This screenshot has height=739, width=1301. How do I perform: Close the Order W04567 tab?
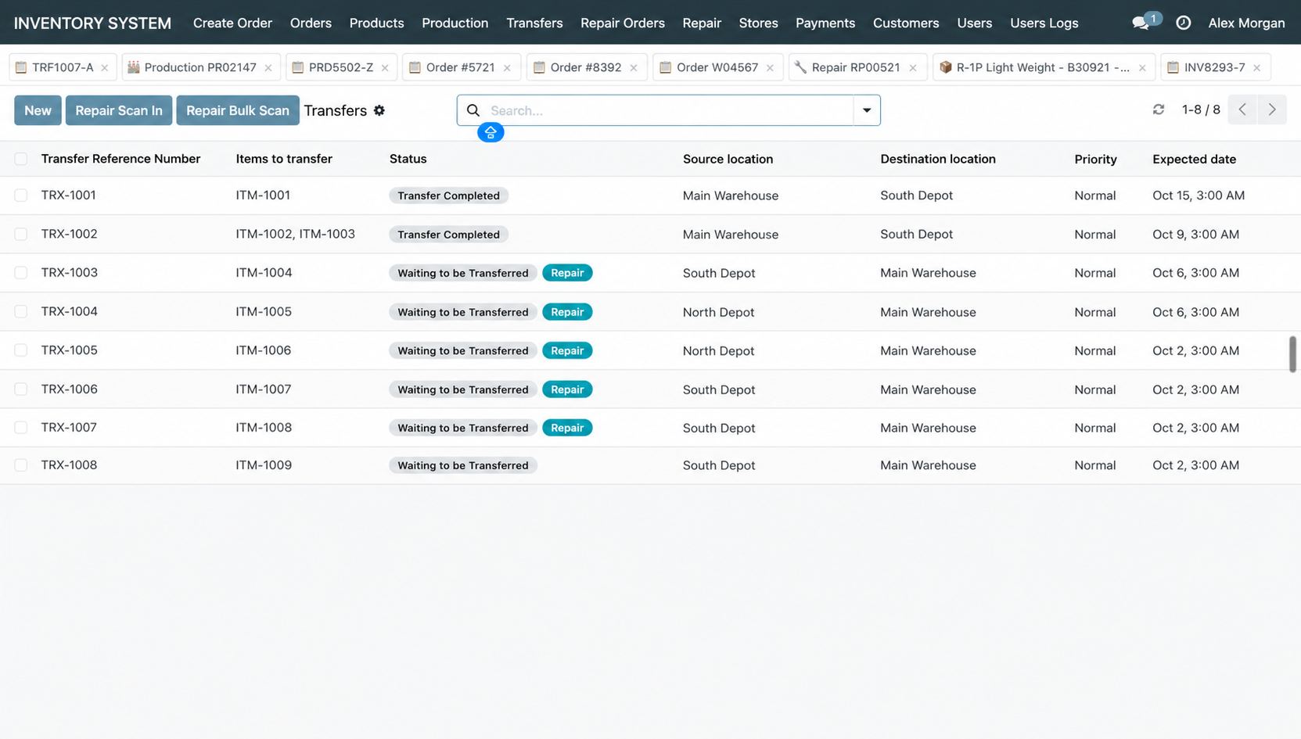pos(770,68)
